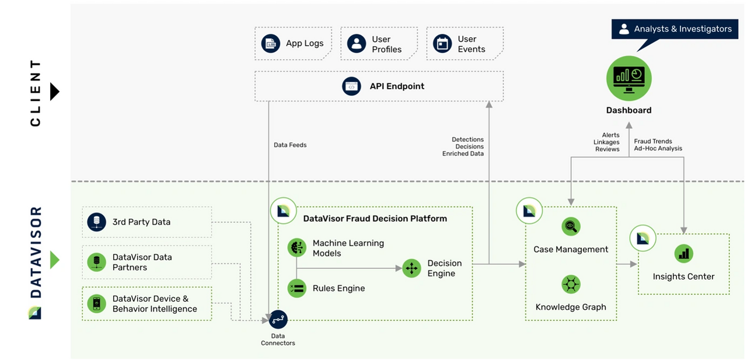Click the DataVisor Fraud Decision Platform title

tap(375, 219)
